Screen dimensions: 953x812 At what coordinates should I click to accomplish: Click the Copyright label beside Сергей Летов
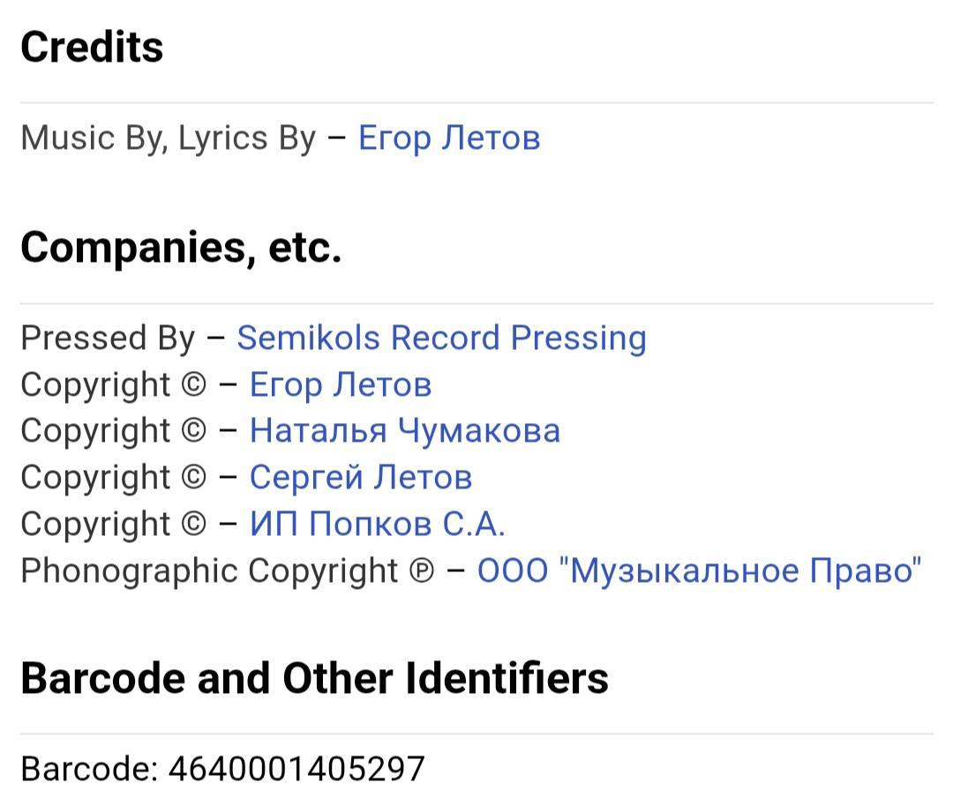(x=95, y=477)
